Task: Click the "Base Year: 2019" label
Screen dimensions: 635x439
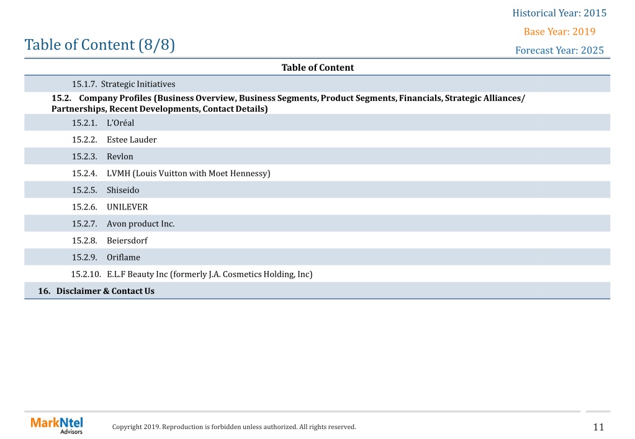Action: pos(559,32)
